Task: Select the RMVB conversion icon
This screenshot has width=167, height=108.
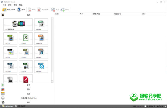Action: pos(41,39)
